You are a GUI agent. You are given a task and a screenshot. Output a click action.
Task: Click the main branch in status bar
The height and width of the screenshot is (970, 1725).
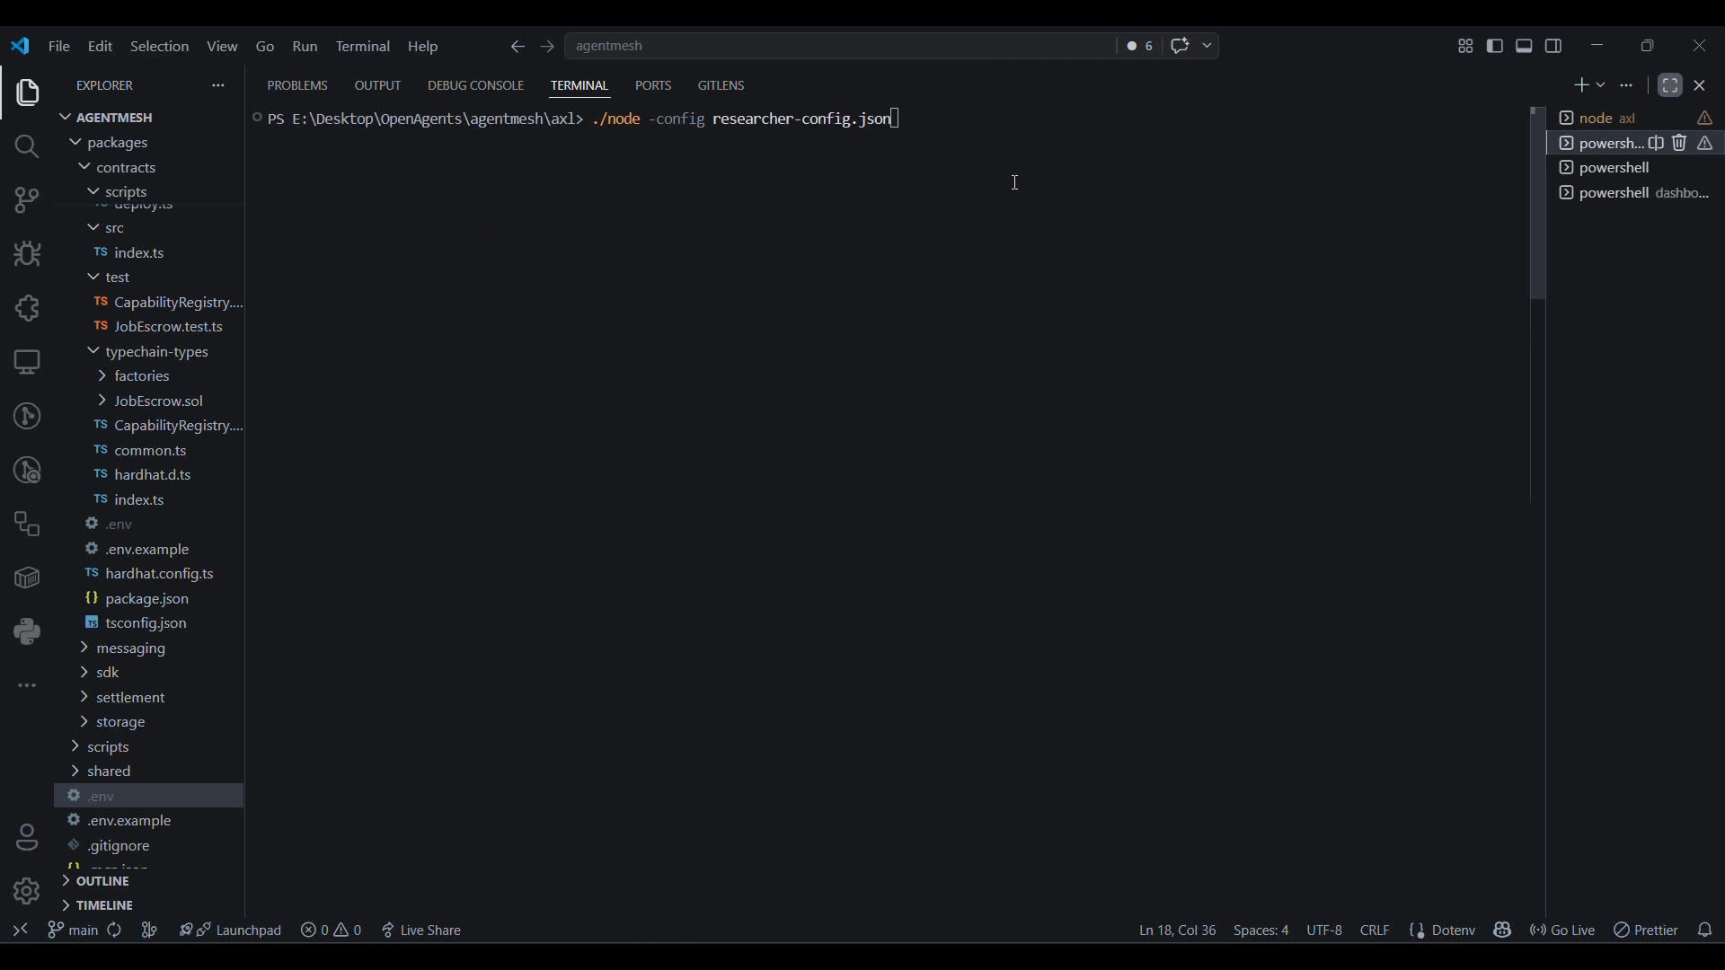click(x=73, y=930)
